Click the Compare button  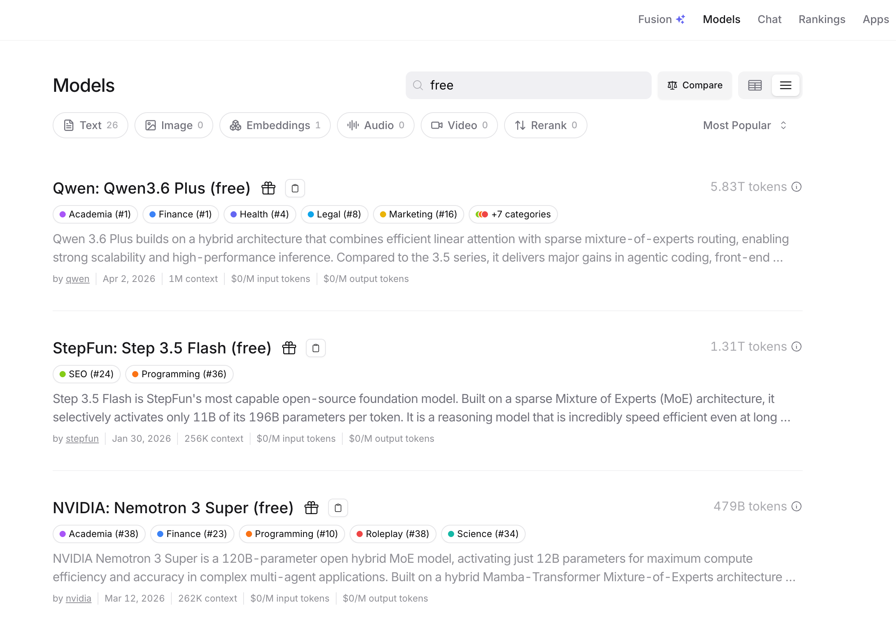(695, 85)
